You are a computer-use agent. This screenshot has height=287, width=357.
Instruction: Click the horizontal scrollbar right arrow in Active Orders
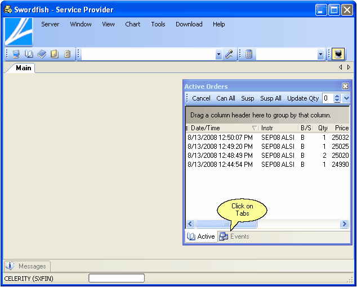pos(344,224)
